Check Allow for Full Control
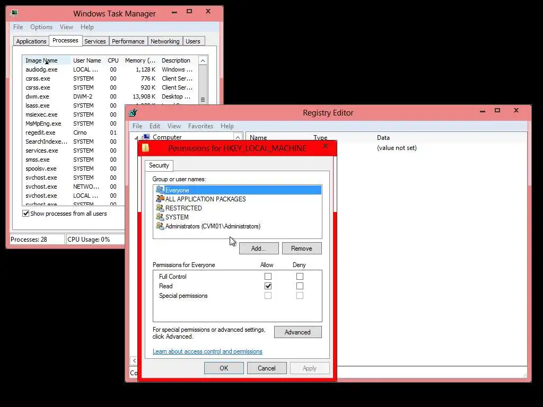Viewport: 543px width, 407px height. 268,276
